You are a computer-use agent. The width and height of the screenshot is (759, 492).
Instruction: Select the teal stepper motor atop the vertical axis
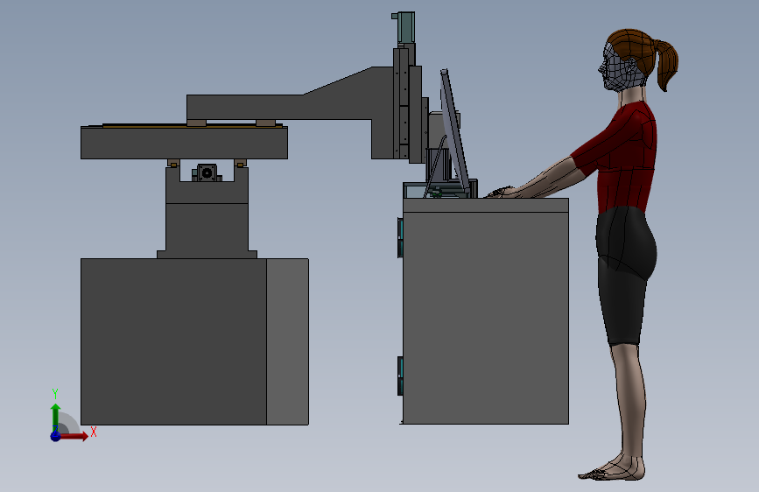404,28
